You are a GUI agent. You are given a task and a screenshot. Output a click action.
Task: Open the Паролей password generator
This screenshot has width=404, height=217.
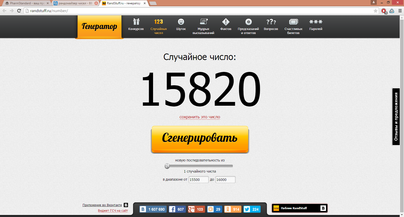[316, 25]
